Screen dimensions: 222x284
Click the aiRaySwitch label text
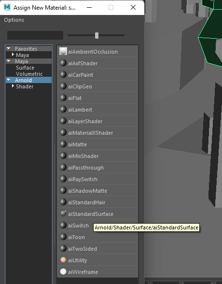coord(83,179)
